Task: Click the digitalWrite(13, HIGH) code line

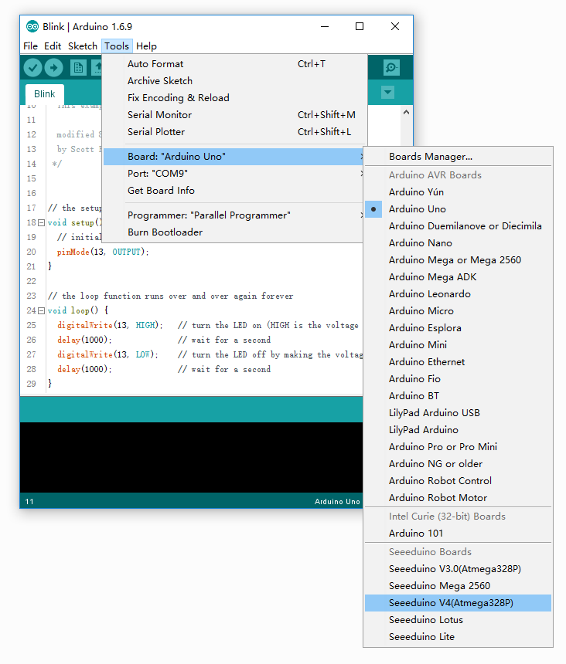Action: point(110,325)
